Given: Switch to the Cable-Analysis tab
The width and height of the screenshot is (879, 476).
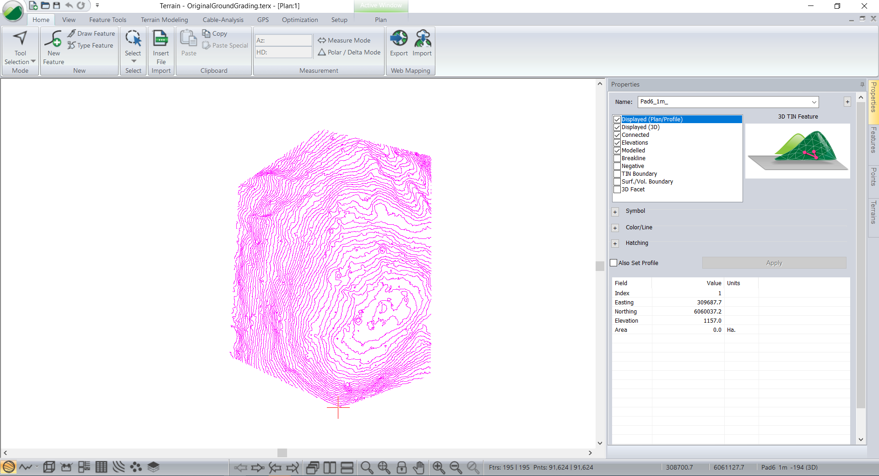Looking at the screenshot, I should click(223, 20).
